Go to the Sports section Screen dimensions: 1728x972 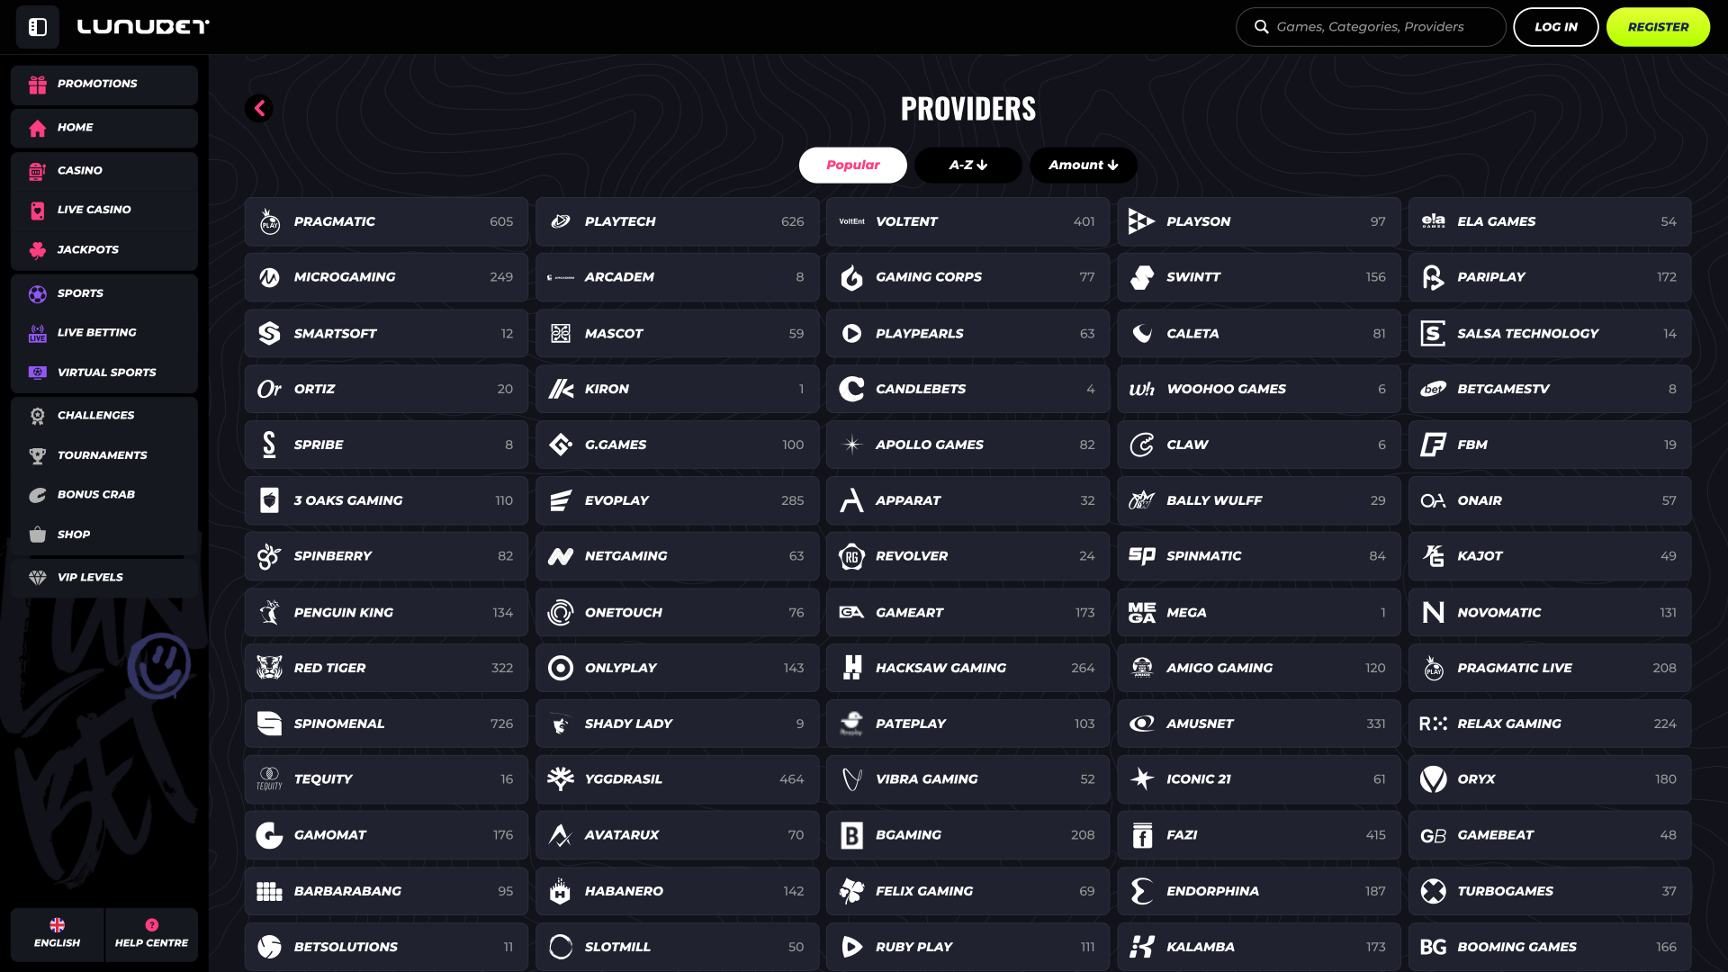point(80,293)
